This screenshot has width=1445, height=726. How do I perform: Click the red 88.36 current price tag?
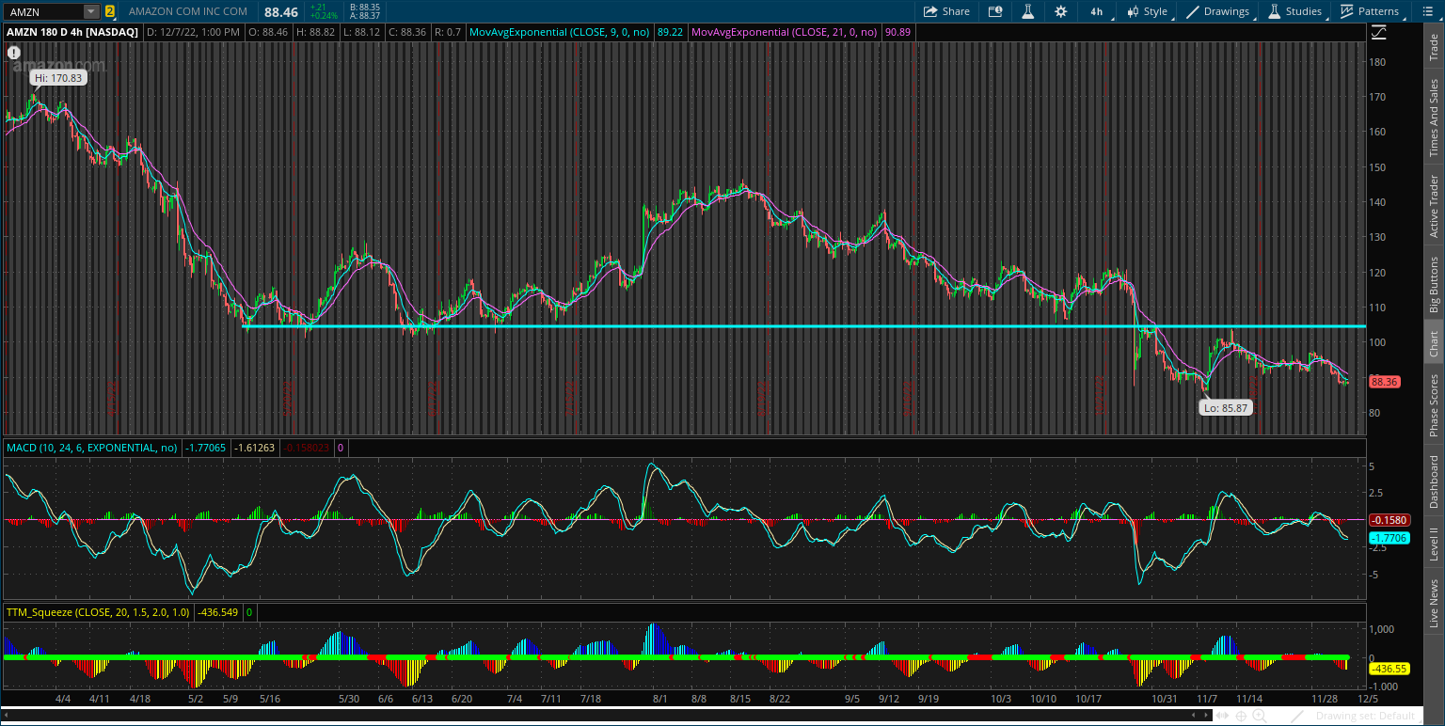pyautogui.click(x=1384, y=382)
